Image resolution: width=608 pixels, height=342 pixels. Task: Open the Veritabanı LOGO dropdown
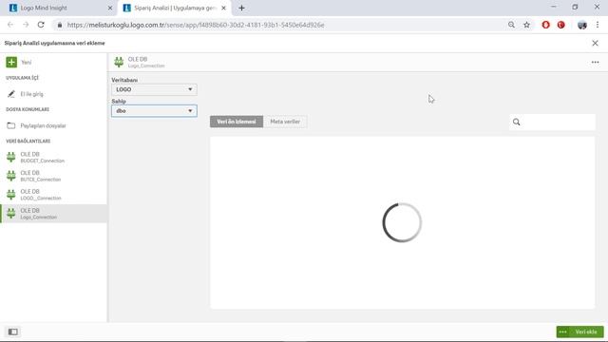coord(154,89)
